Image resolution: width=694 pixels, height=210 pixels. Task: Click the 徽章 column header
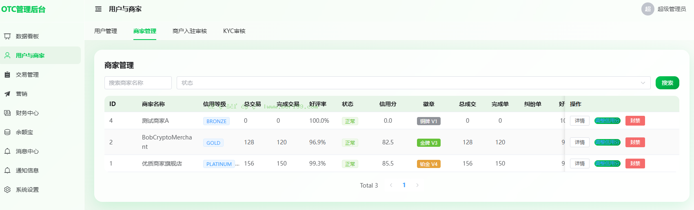(x=429, y=104)
